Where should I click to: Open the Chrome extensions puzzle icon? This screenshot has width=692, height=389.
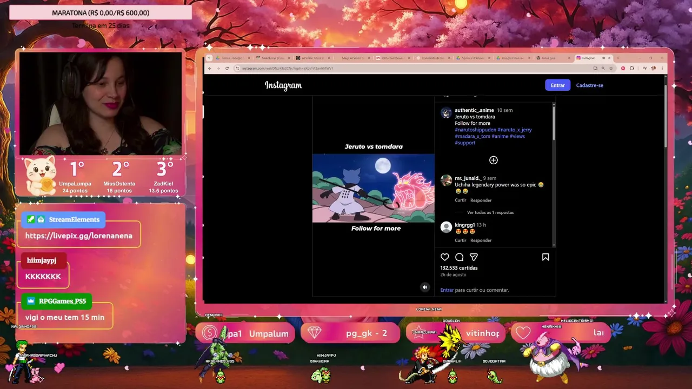[x=631, y=68]
